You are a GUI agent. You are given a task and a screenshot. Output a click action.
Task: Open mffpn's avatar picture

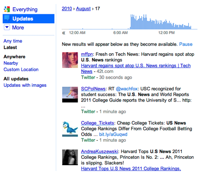[x=70, y=60]
